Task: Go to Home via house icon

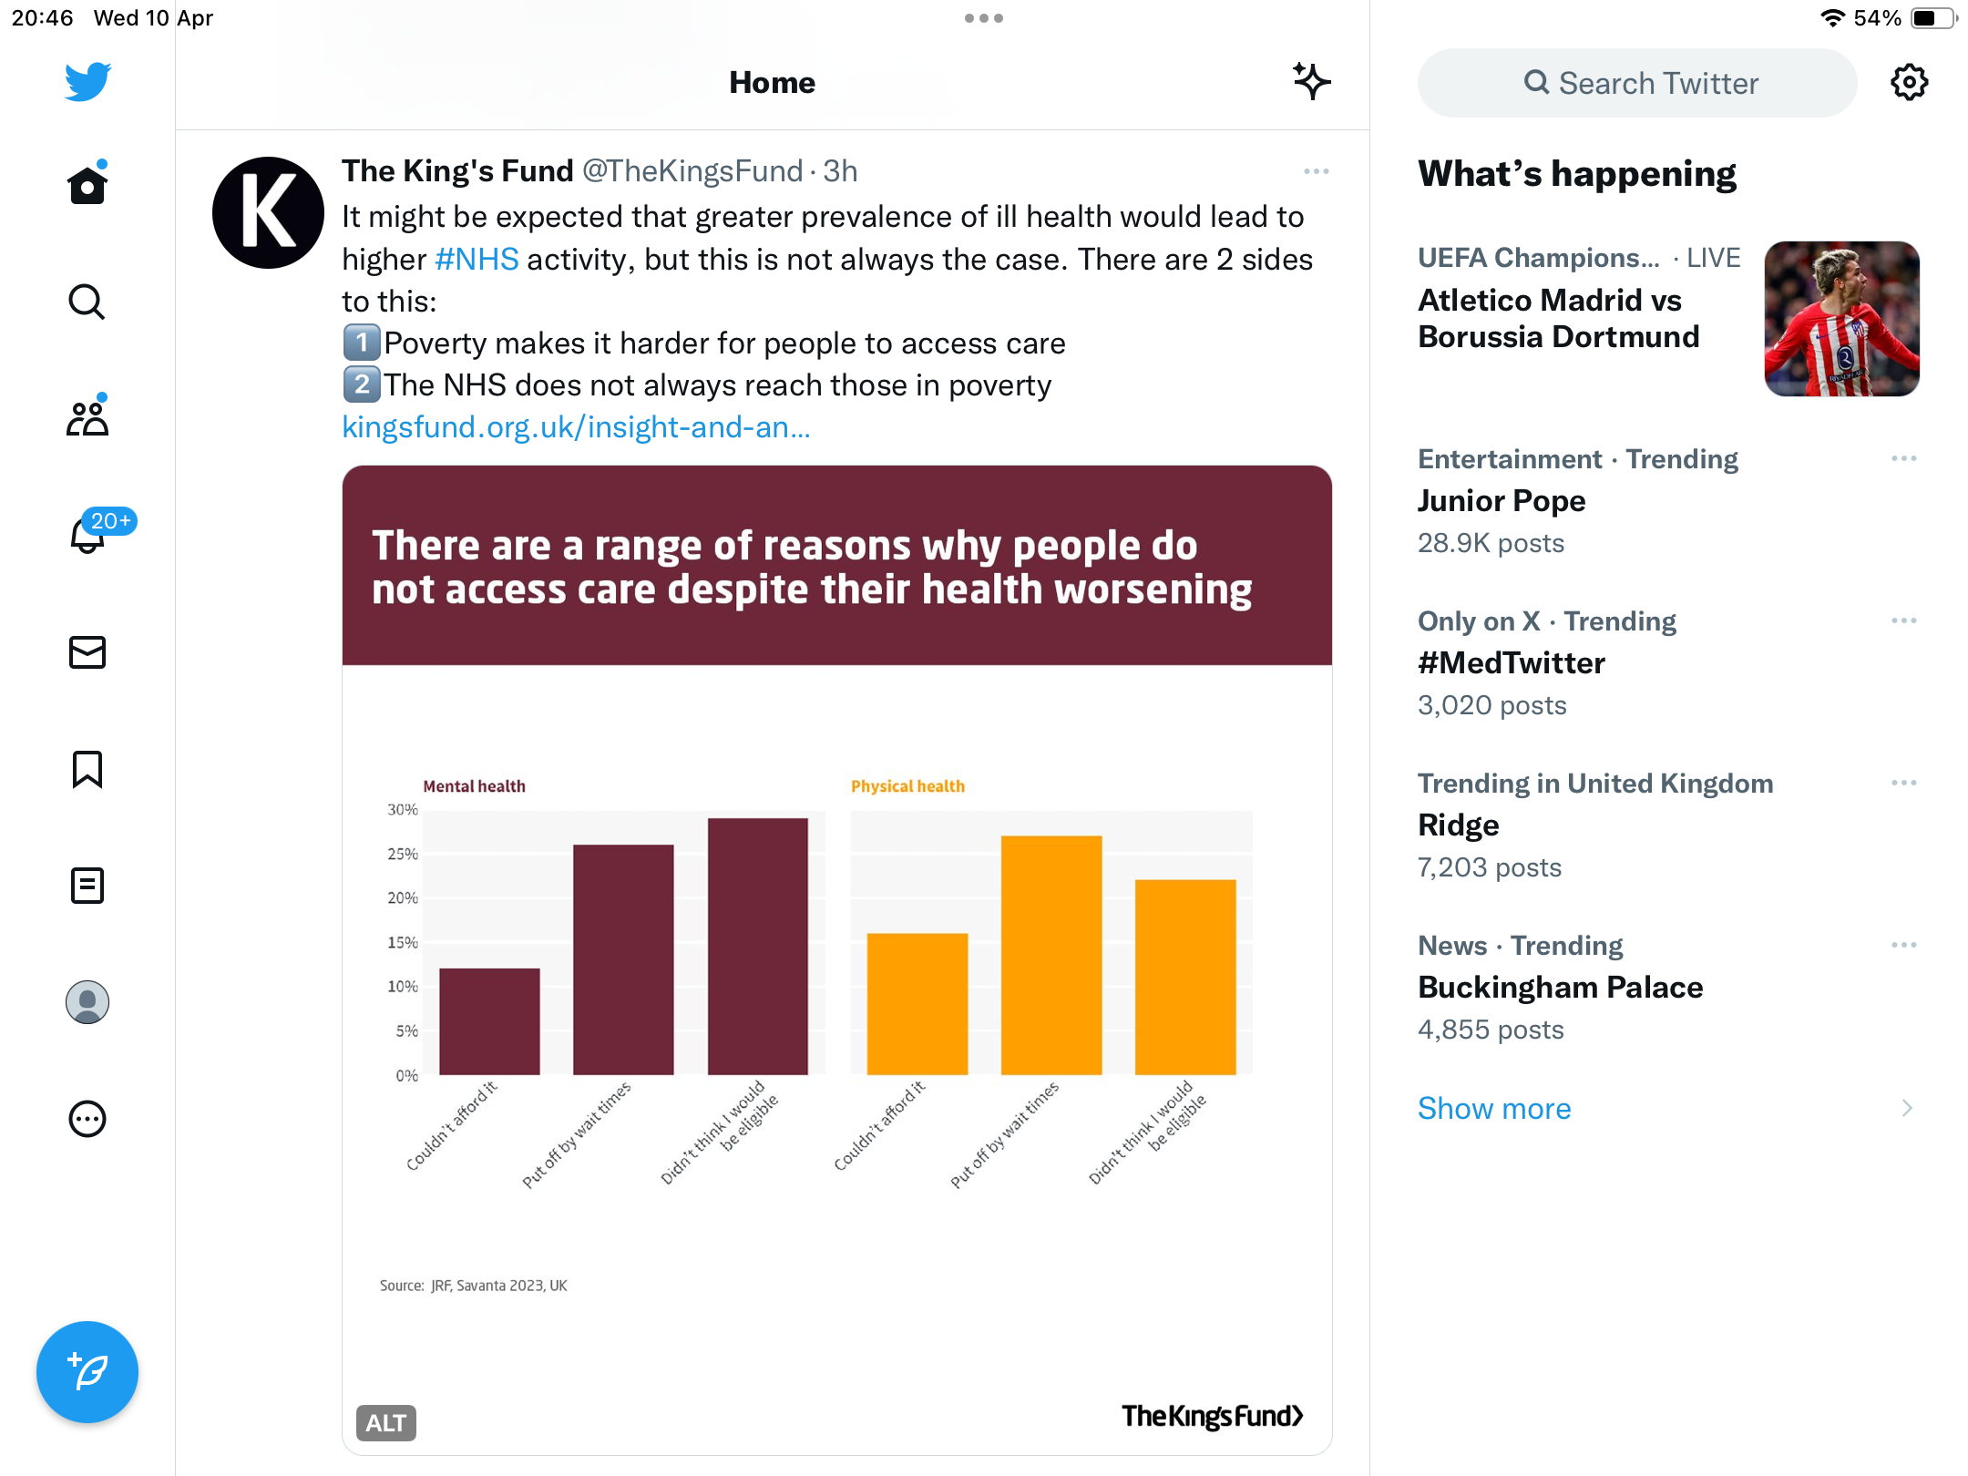Action: tap(87, 184)
